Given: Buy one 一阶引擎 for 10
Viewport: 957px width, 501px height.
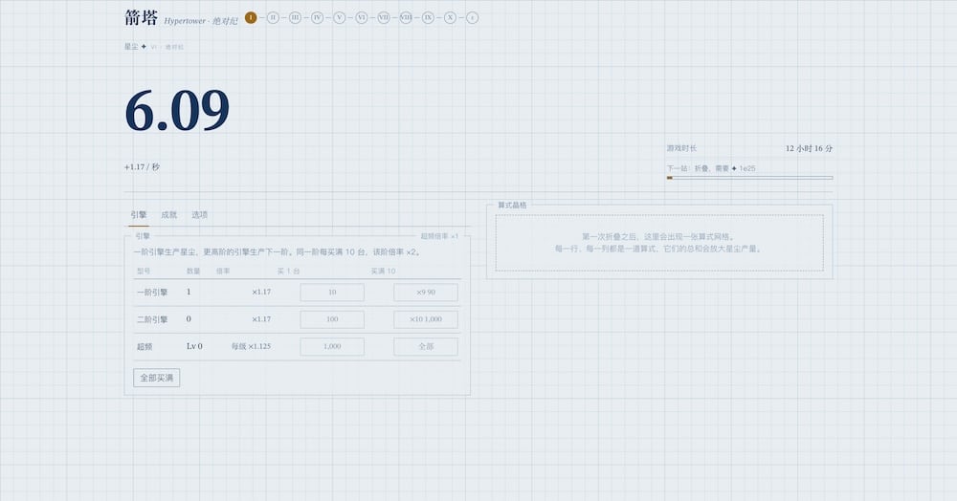Looking at the screenshot, I should [x=332, y=292].
